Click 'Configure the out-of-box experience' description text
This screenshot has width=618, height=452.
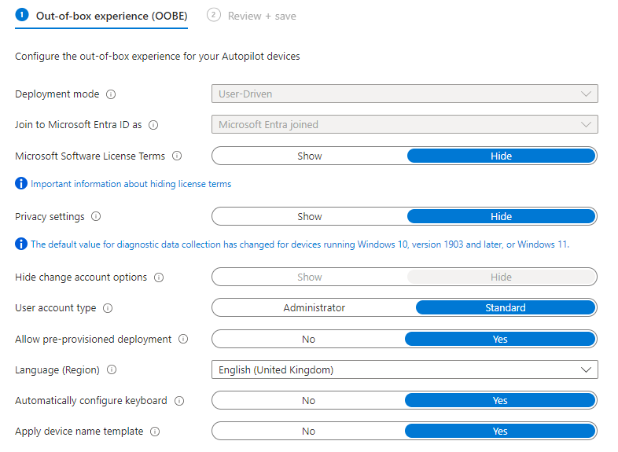click(x=157, y=57)
